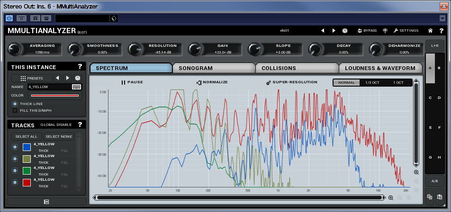Click the R read automation button

(36, 18)
